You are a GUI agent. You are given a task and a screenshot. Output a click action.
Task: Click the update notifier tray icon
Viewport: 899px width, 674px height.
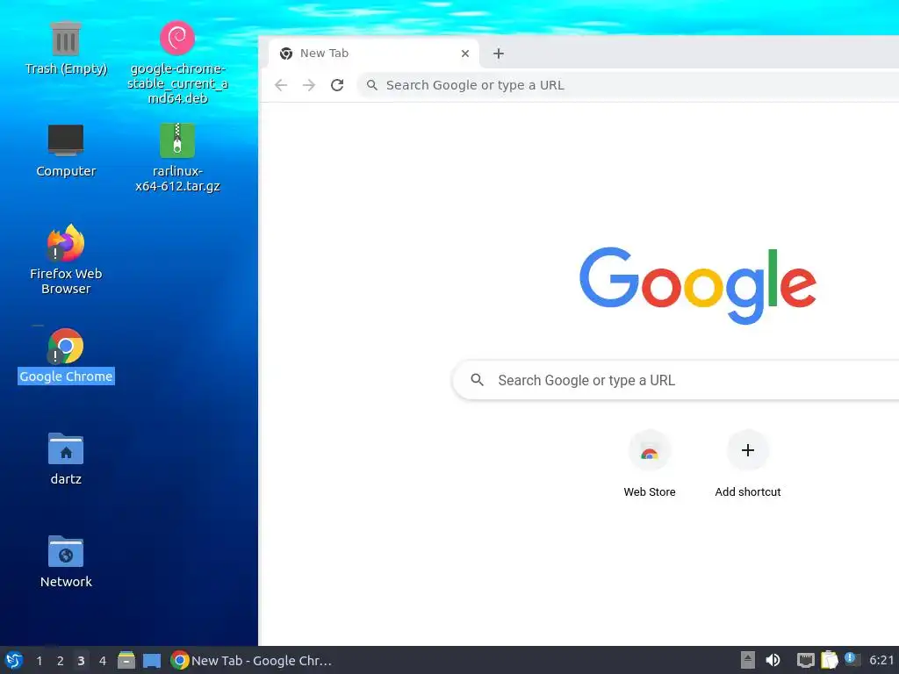(x=852, y=660)
